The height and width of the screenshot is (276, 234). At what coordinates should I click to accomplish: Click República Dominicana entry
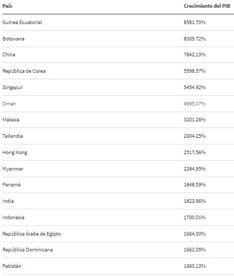click(x=28, y=250)
